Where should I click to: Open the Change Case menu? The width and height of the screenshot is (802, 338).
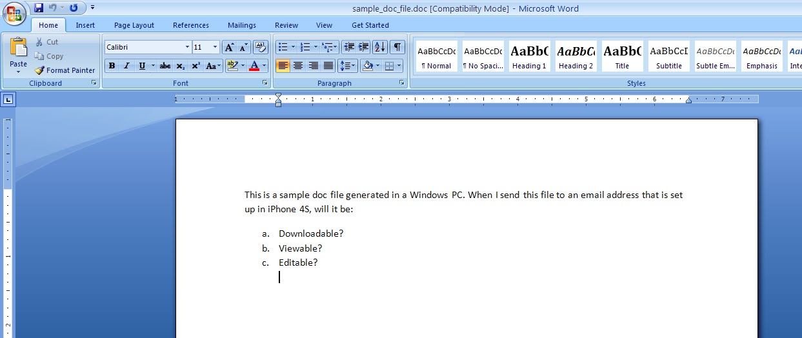click(213, 66)
